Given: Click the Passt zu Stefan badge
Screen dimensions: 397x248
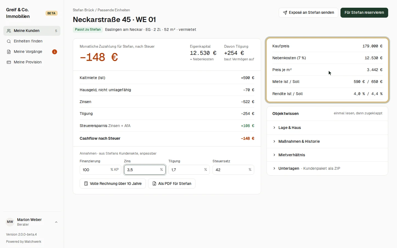Looking at the screenshot, I should pyautogui.click(x=88, y=29).
